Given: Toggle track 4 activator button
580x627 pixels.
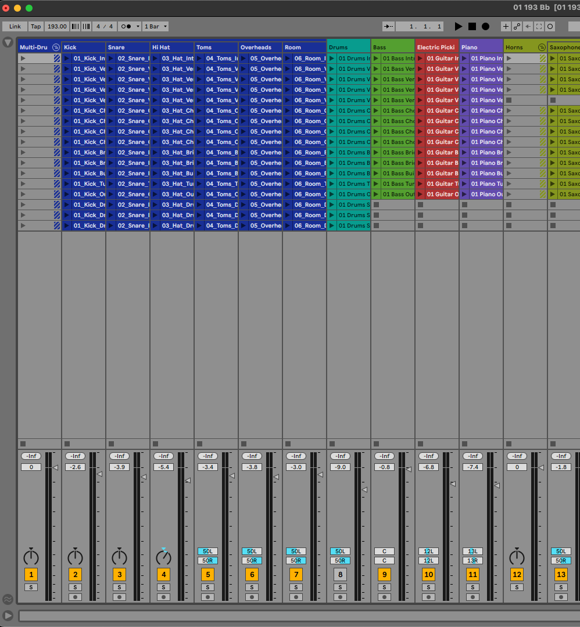Looking at the screenshot, I should (164, 575).
